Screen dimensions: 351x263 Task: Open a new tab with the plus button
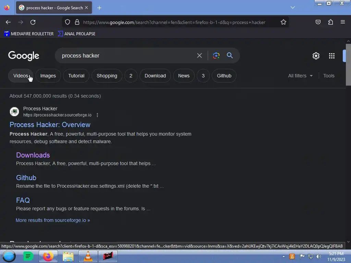99,8
